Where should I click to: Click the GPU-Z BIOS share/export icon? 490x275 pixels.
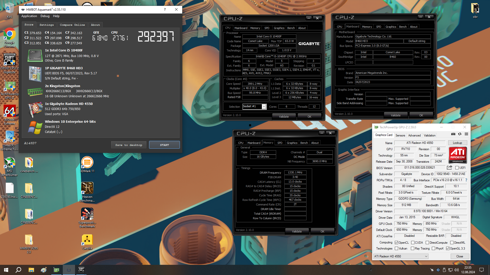[449, 168]
